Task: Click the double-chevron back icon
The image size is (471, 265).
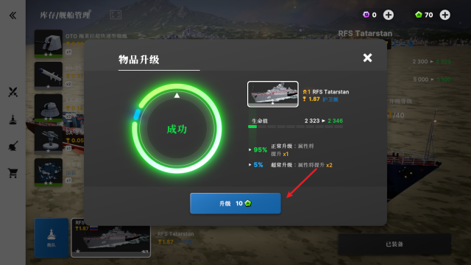Action: coord(13,15)
